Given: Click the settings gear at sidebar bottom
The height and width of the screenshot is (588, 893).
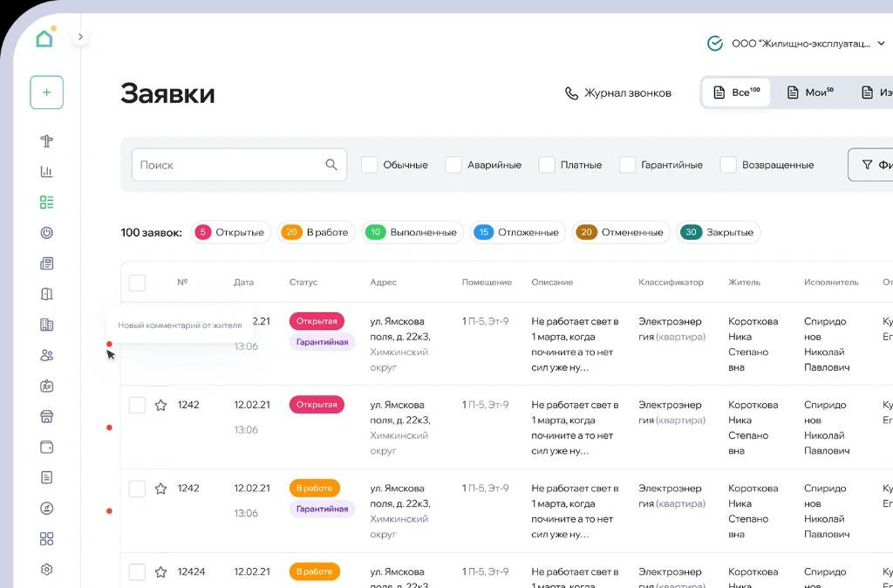Looking at the screenshot, I should (46, 569).
